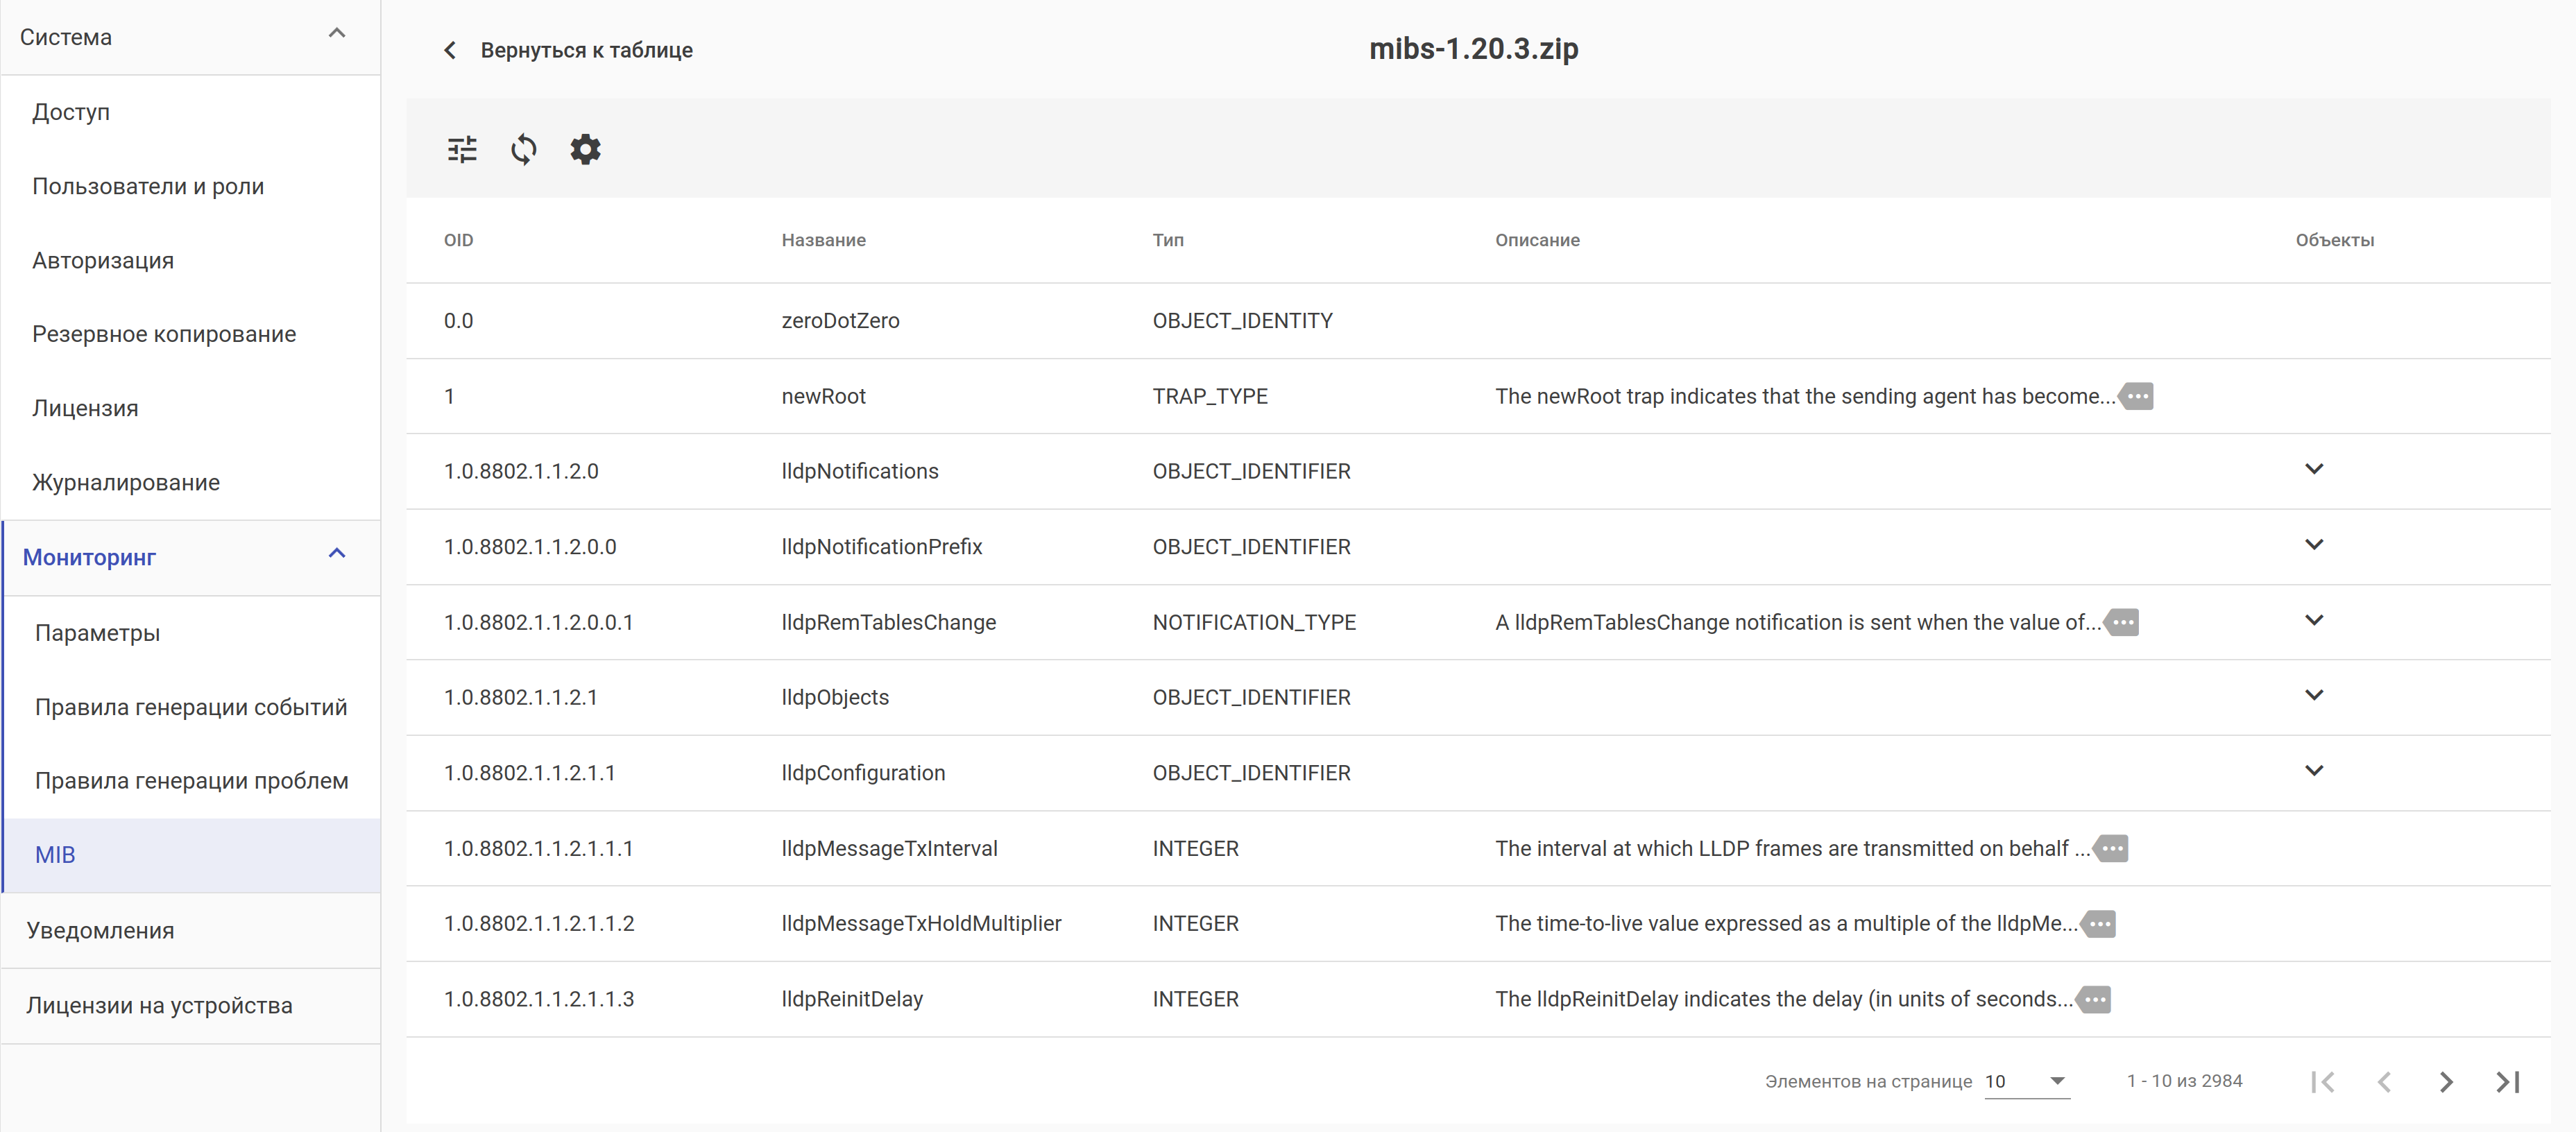This screenshot has height=1132, width=2576.
Task: Open Правила генерации событий menu item
Action: point(191,707)
